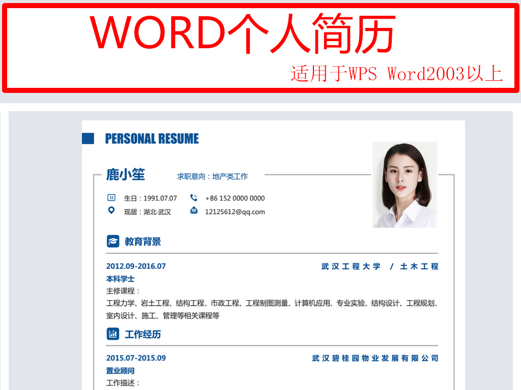
Task: Click the calendar icon beside 生日
Action: tap(112, 198)
